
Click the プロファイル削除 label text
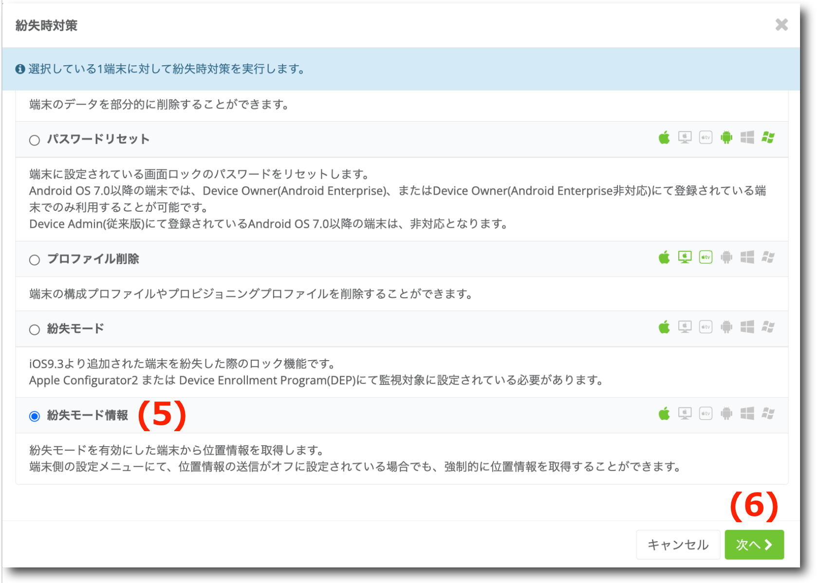[x=93, y=259]
